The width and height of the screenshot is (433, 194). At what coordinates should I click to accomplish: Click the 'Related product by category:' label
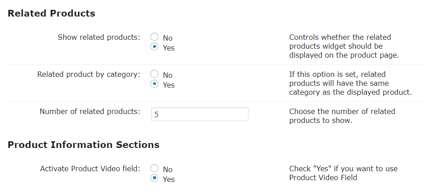click(x=88, y=74)
